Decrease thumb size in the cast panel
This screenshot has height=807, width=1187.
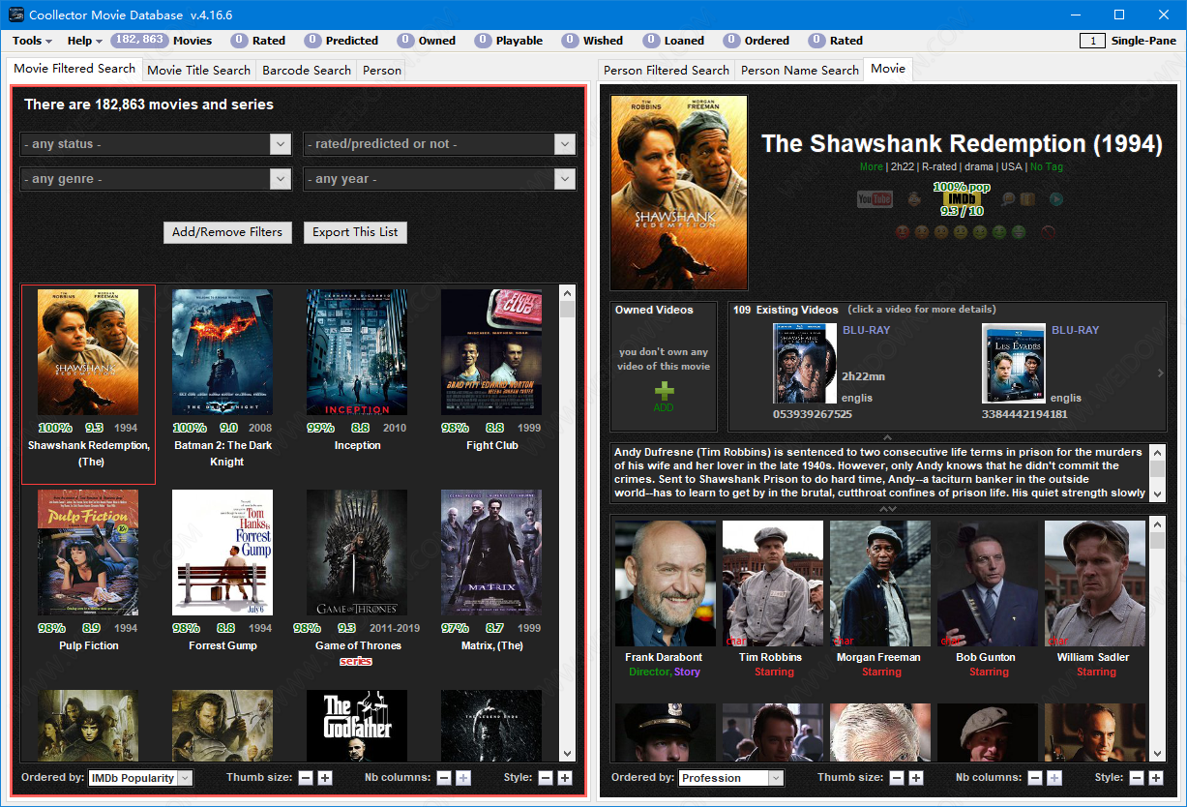897,778
